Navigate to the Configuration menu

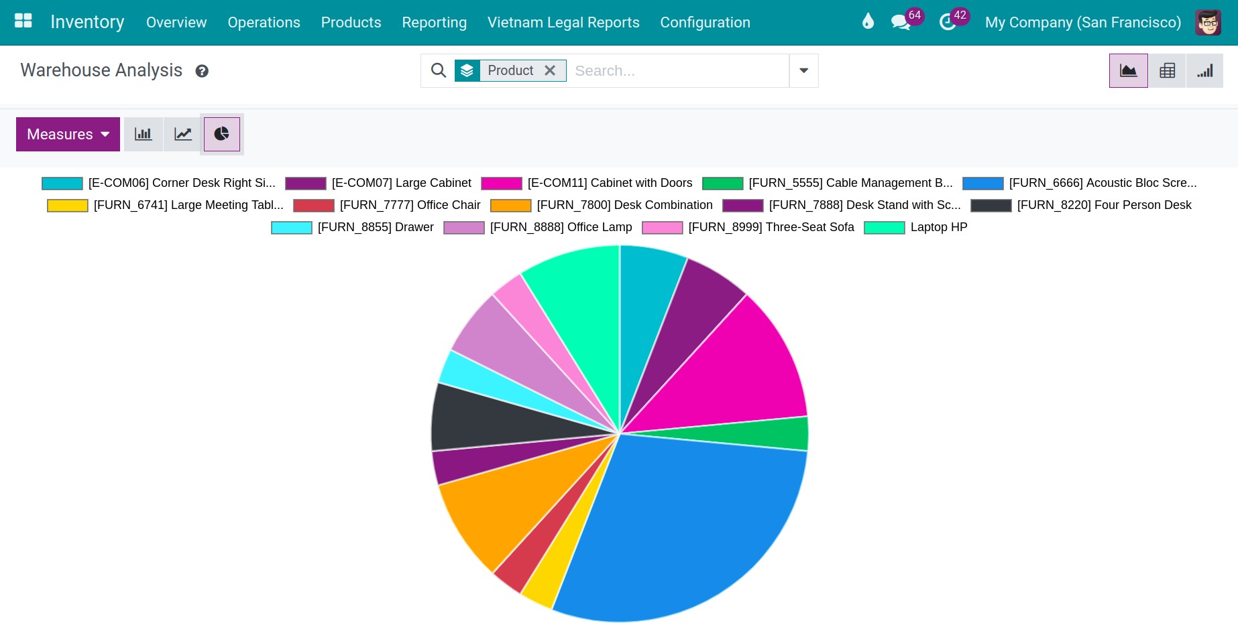pyautogui.click(x=705, y=22)
